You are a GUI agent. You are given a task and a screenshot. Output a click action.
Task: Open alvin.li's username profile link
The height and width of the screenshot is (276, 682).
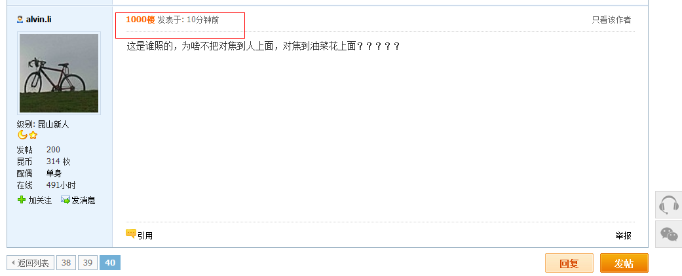(x=39, y=20)
